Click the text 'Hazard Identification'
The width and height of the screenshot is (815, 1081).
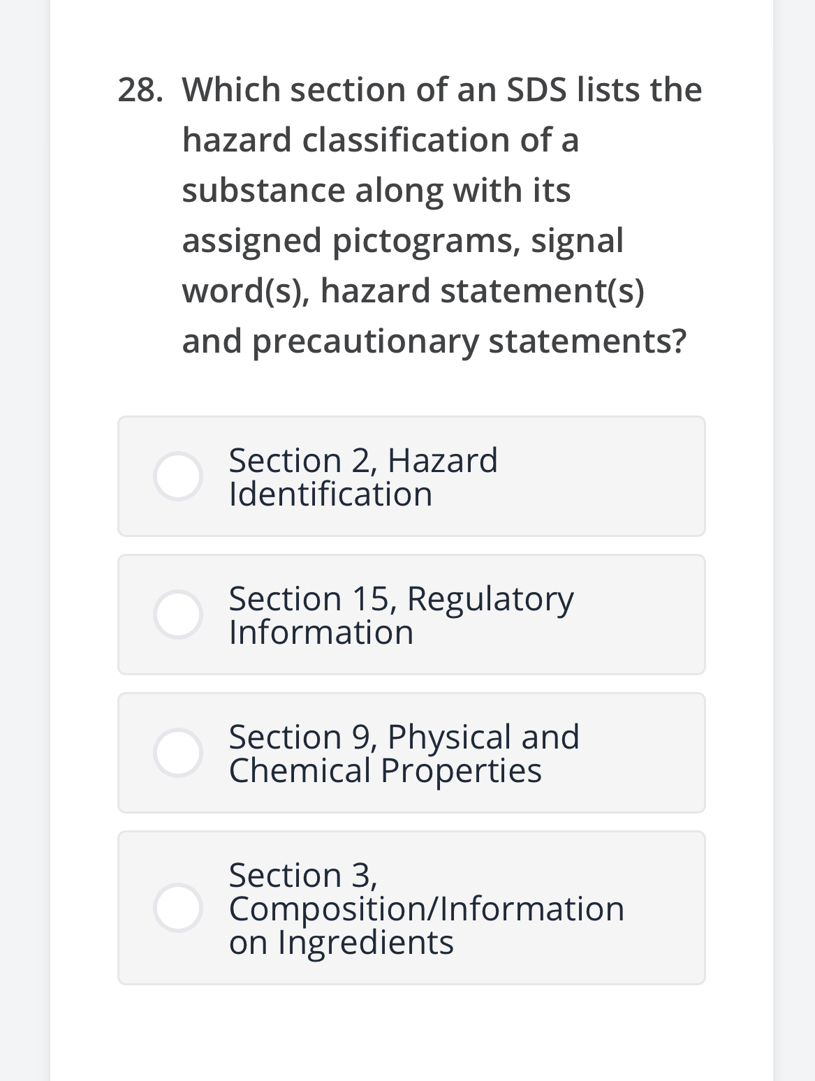coord(330,492)
